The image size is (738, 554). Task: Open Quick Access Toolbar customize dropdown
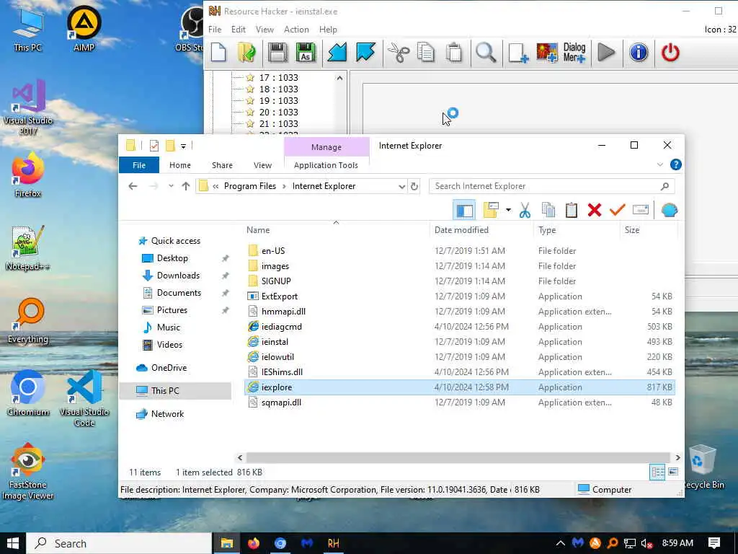[184, 146]
